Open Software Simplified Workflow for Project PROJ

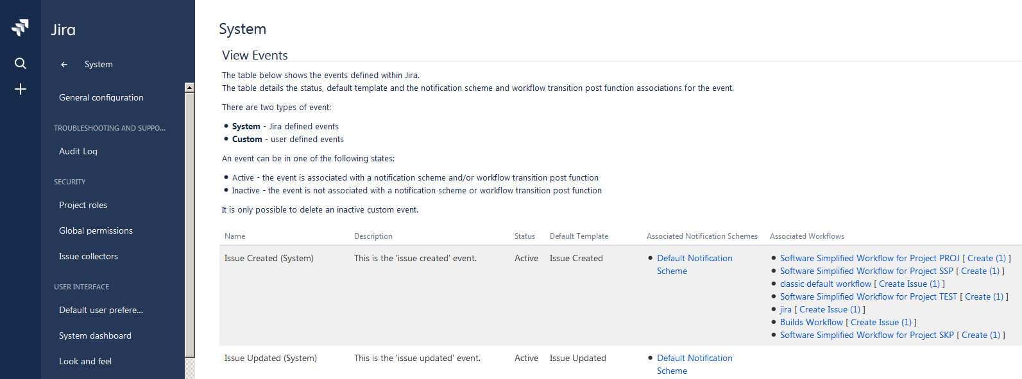tap(869, 259)
